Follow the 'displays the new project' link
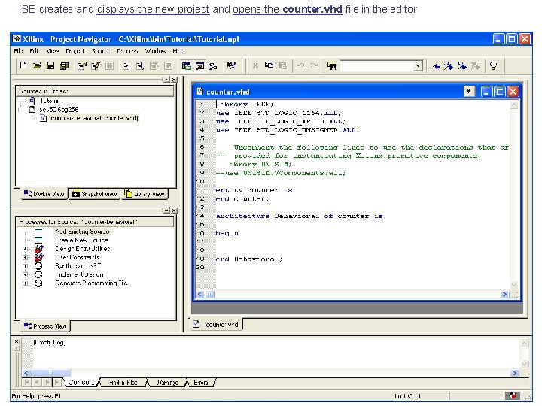Image resolution: width=542 pixels, height=406 pixels. pos(153,9)
